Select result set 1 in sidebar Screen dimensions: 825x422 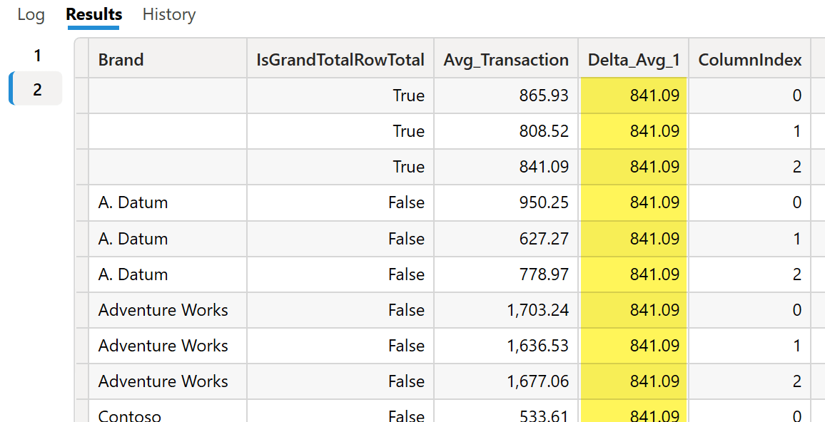coord(37,56)
